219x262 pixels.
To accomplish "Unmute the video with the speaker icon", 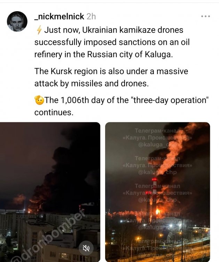I will (86, 248).
